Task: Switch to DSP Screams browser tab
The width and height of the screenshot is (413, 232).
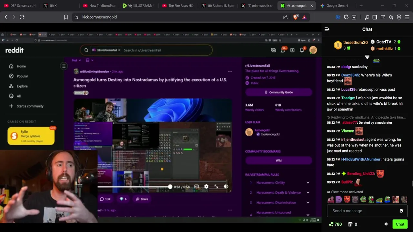Action: pyautogui.click(x=20, y=5)
